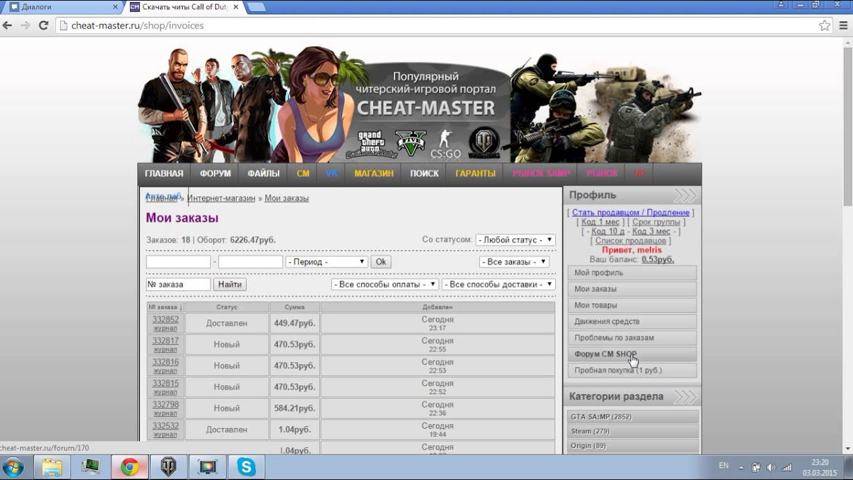
Task: Click the Список продавцов link
Action: tap(630, 241)
